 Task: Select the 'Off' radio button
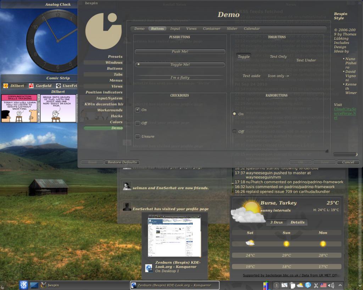[x=234, y=131]
